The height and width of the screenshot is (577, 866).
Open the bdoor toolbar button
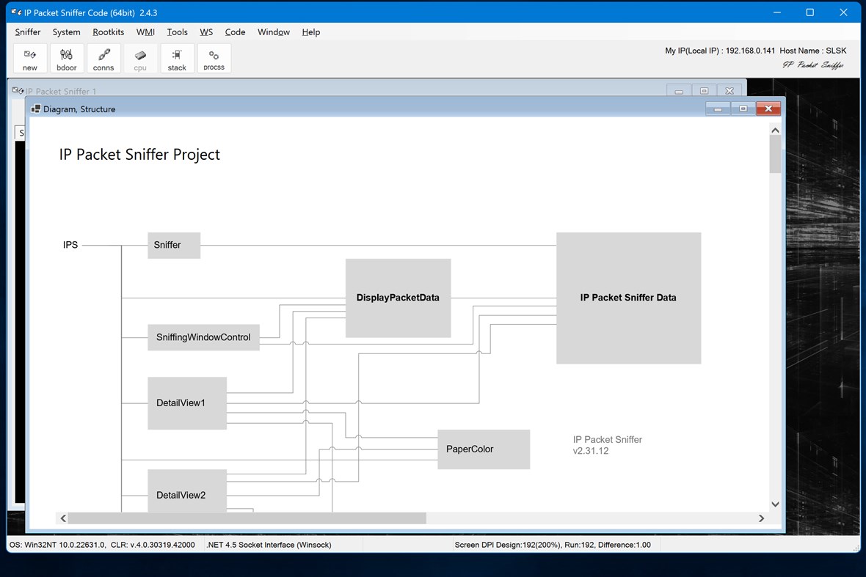tap(66, 59)
